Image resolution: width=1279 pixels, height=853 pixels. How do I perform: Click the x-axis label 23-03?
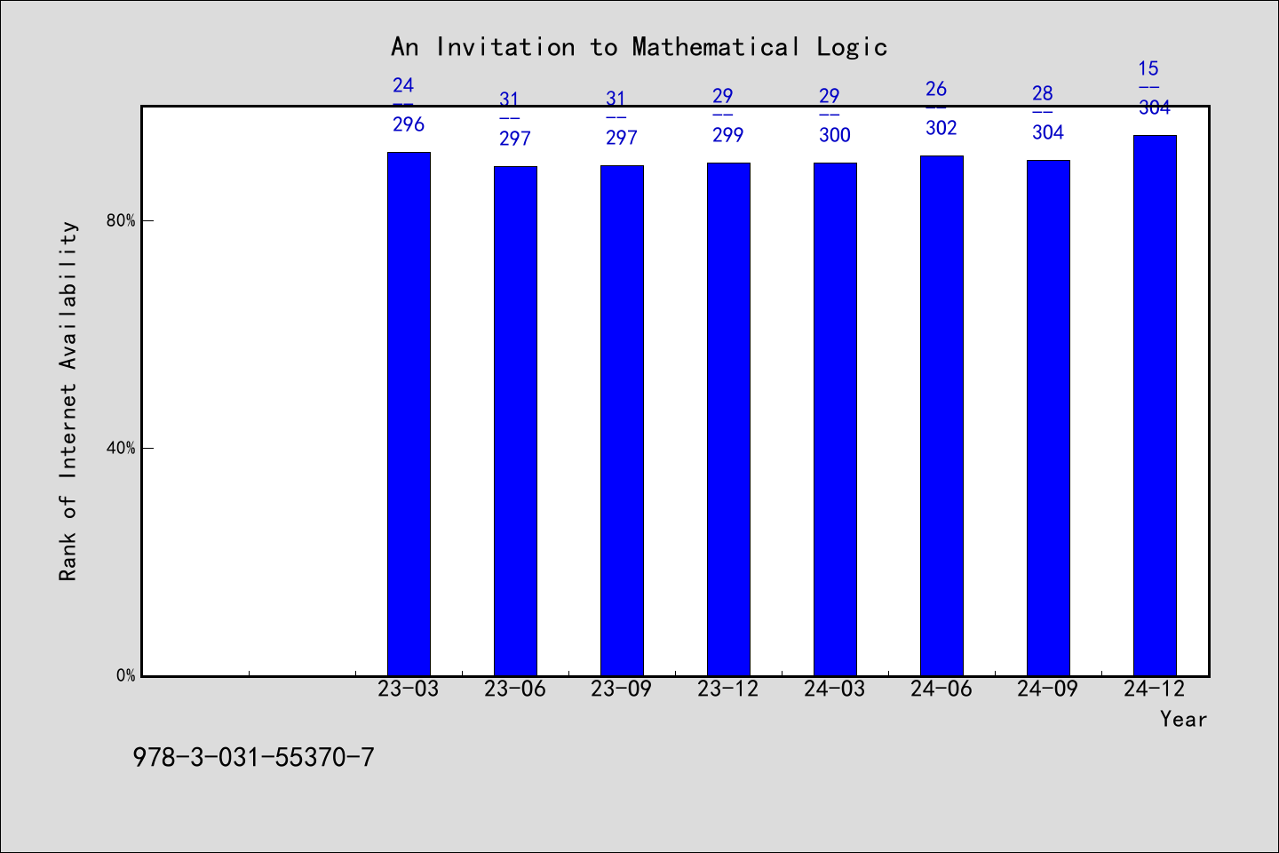point(409,690)
